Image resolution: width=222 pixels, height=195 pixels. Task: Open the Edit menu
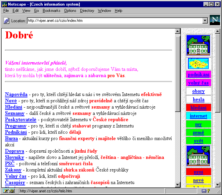tap(16, 11)
